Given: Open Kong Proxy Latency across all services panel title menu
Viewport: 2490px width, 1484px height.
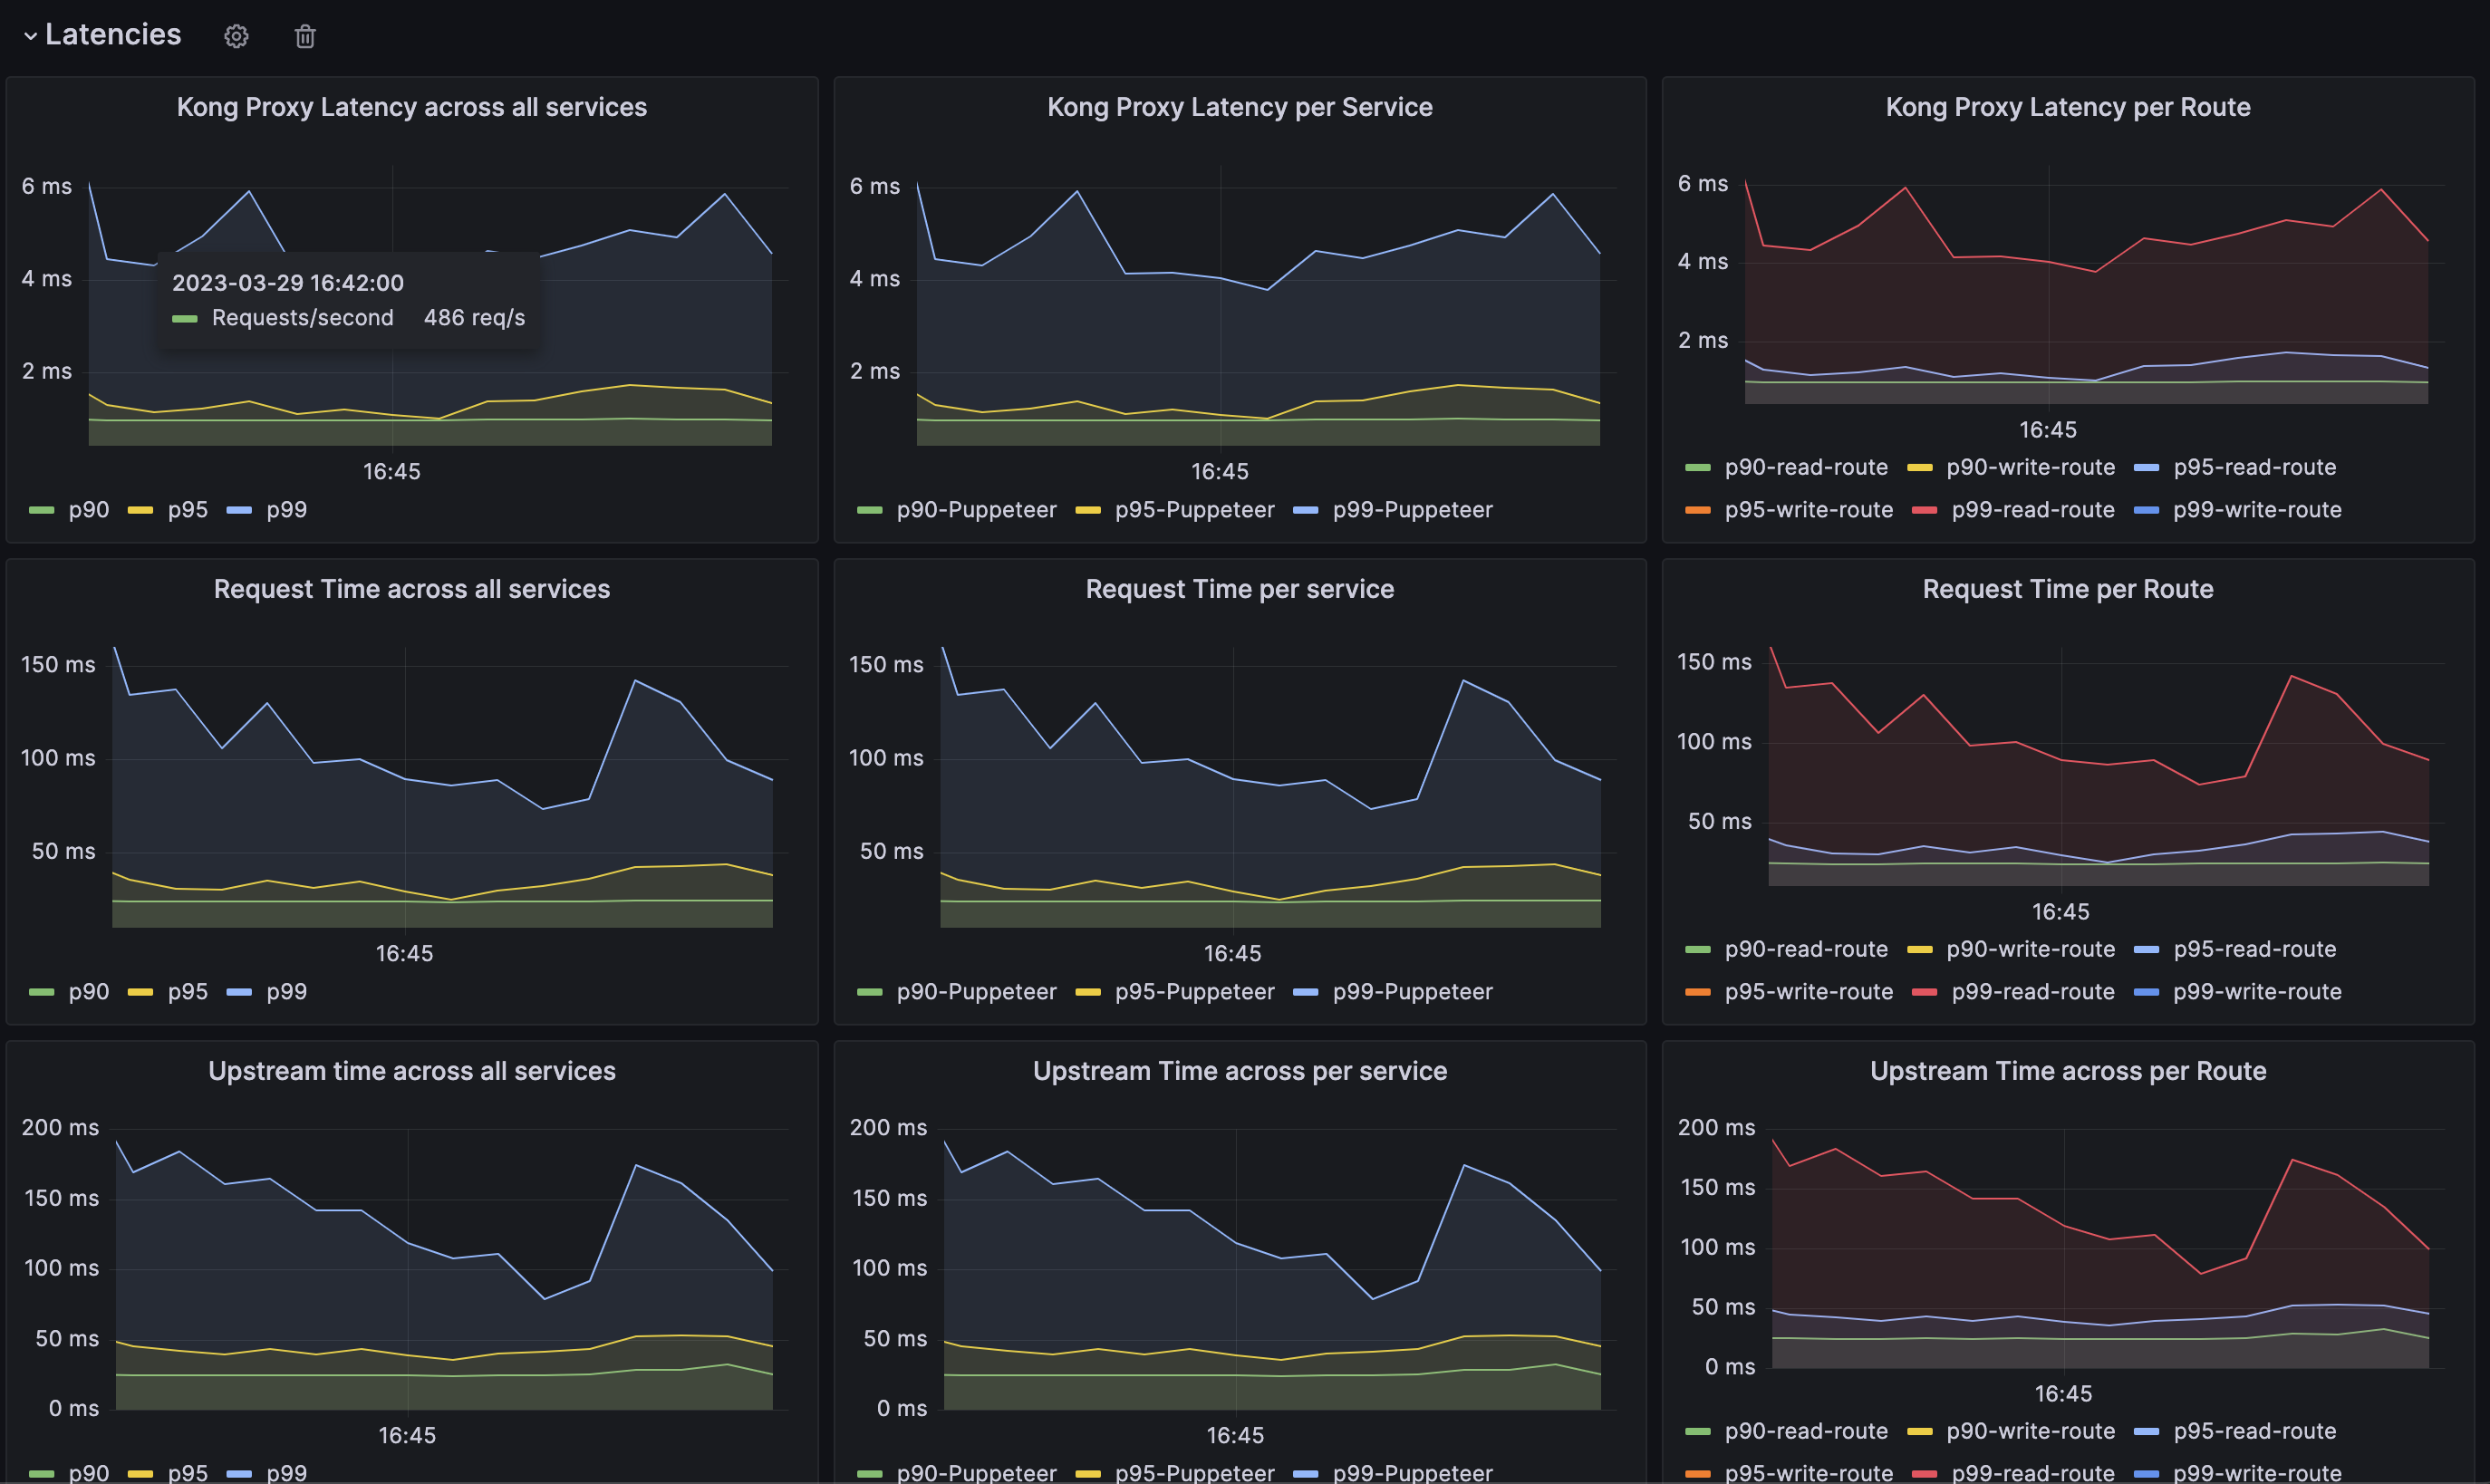Looking at the screenshot, I should click(x=411, y=107).
